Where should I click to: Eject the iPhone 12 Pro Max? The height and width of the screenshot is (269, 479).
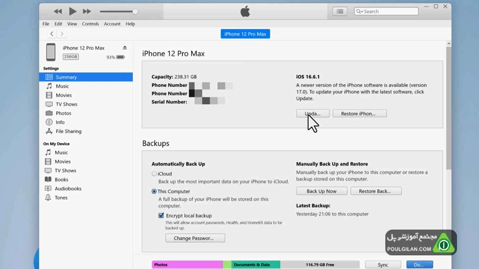coord(125,48)
